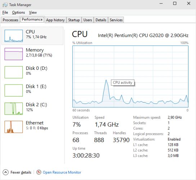Select the Memory usage graph thumbnail

click(x=14, y=54)
